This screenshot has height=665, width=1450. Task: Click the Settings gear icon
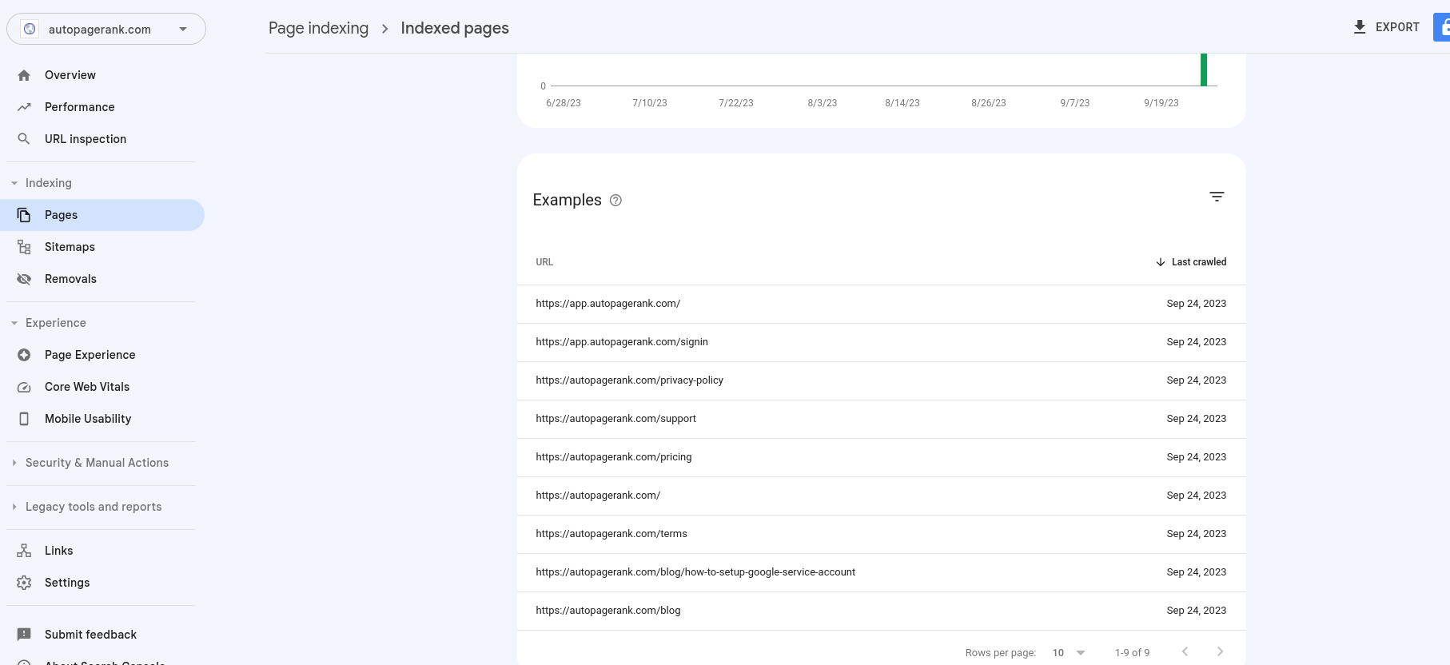click(x=24, y=583)
